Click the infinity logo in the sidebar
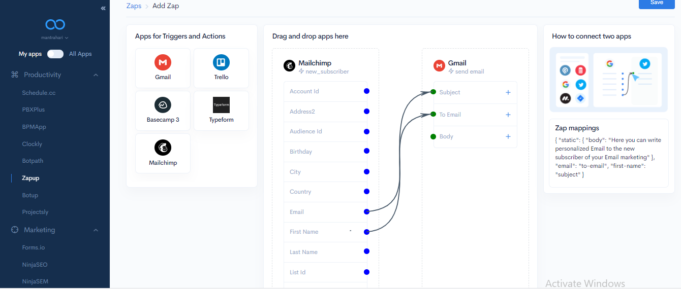This screenshot has height=289, width=681. (55, 24)
